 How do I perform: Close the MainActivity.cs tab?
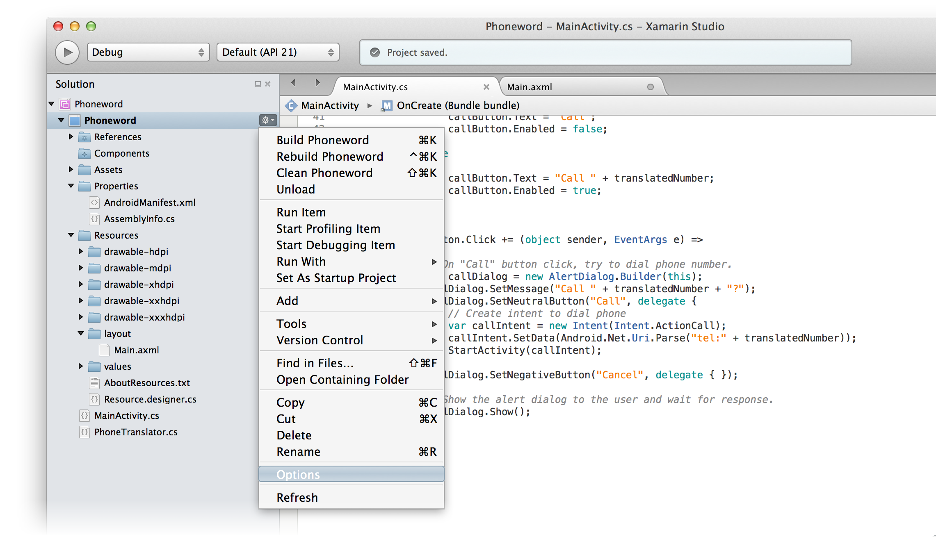(486, 87)
